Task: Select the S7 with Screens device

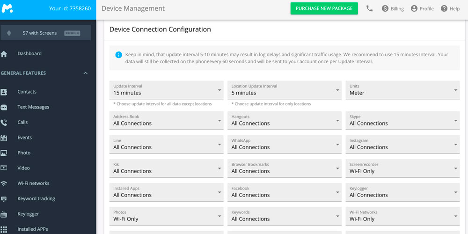Action: (46, 33)
